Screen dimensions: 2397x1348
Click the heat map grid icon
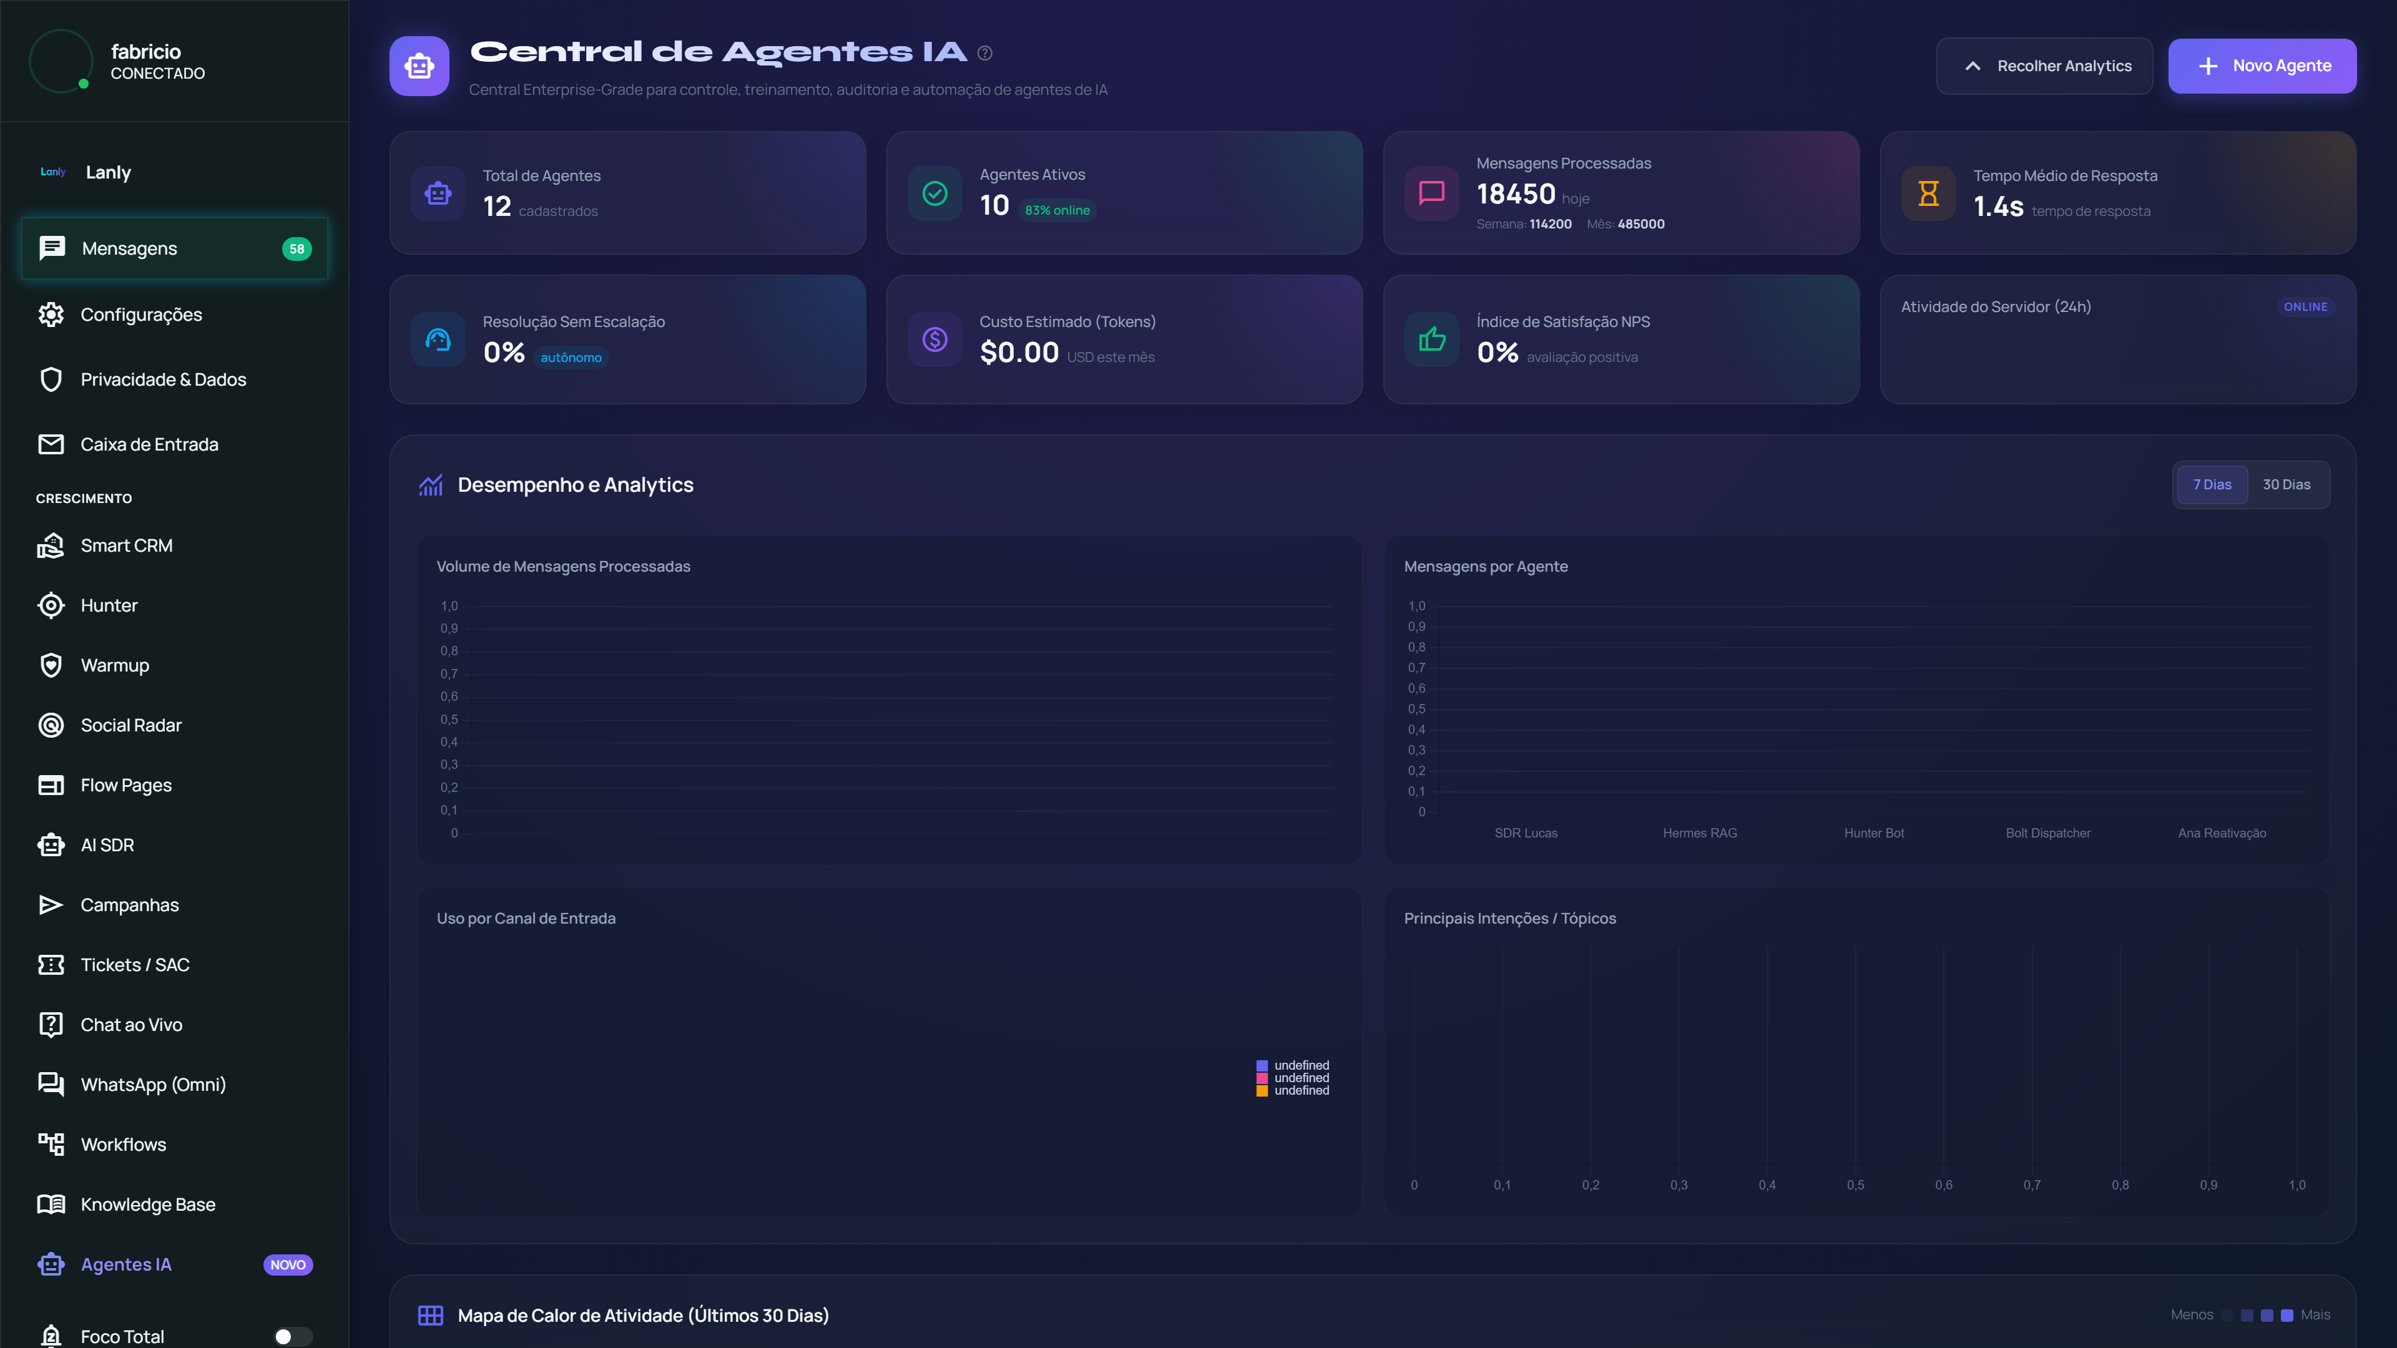pyautogui.click(x=431, y=1316)
